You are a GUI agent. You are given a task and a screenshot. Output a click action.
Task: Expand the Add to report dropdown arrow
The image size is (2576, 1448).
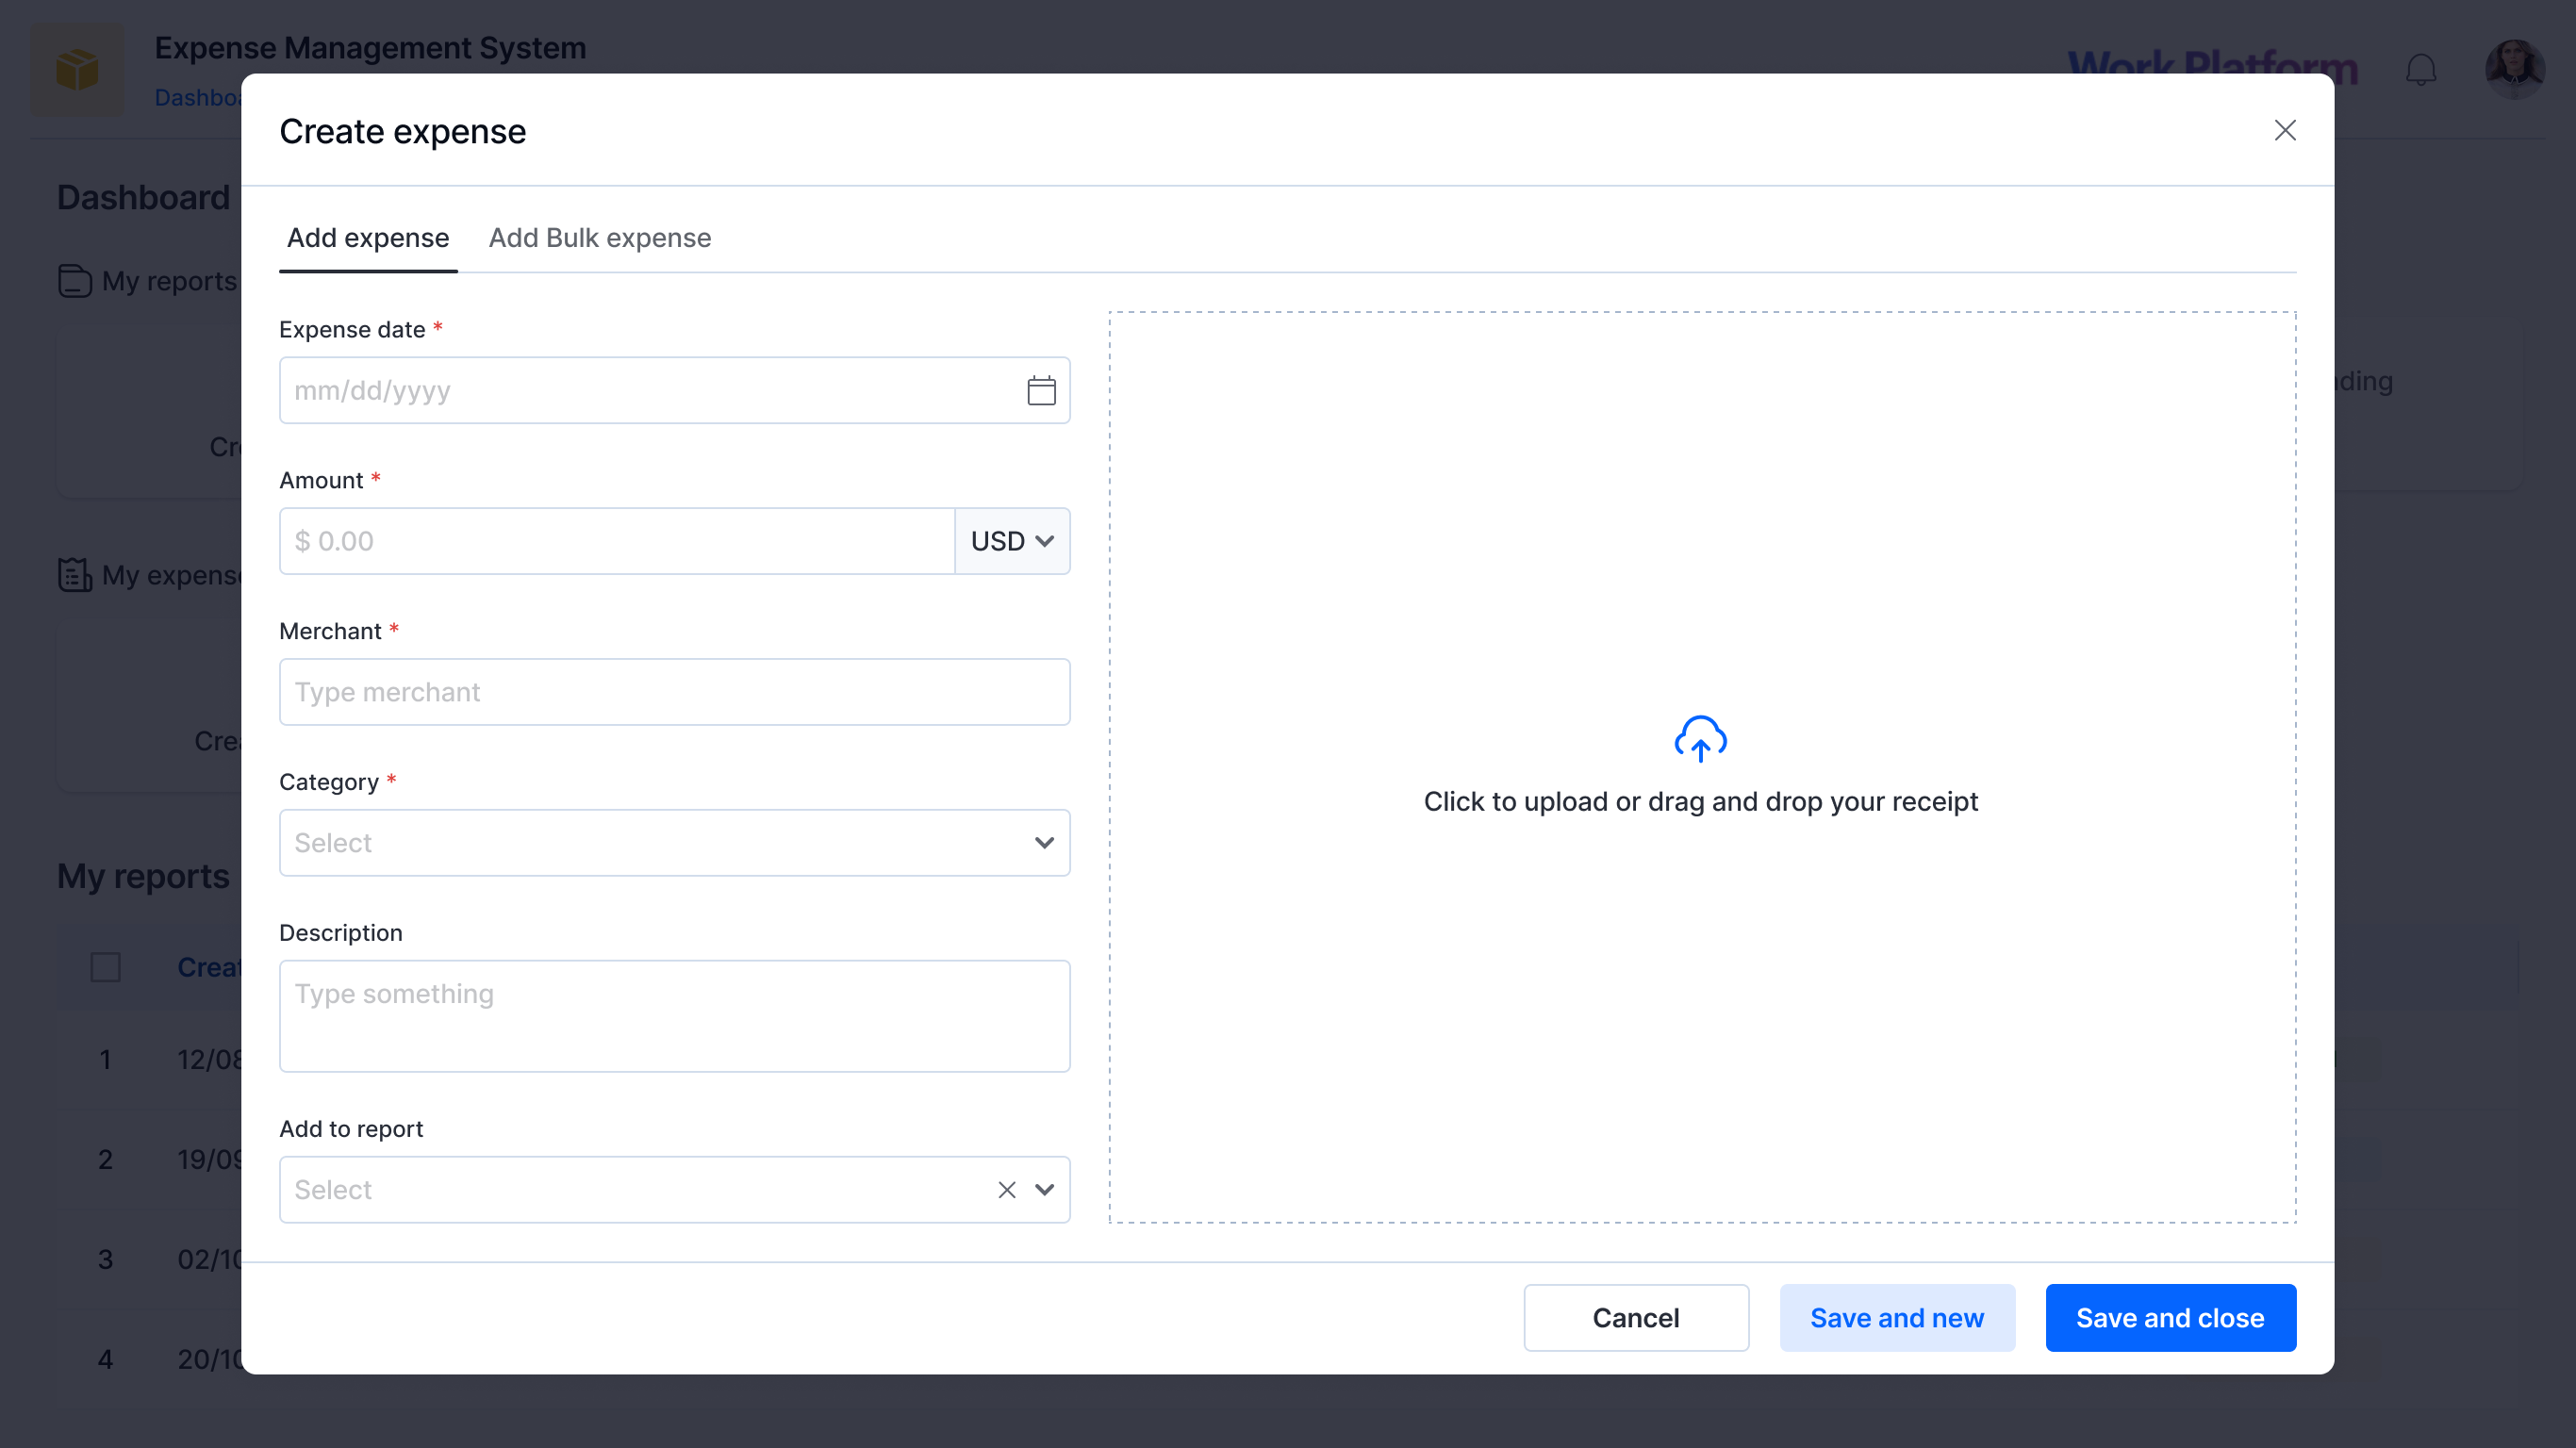1044,1189
